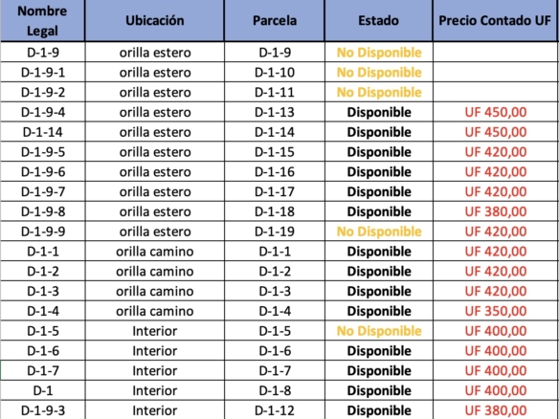The width and height of the screenshot is (559, 419).
Task: Select the Estado header cell
Action: pyautogui.click(x=378, y=21)
